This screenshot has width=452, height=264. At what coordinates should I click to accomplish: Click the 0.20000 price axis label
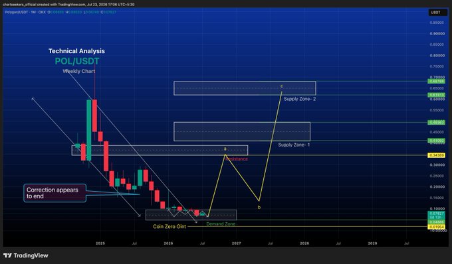pyautogui.click(x=437, y=187)
